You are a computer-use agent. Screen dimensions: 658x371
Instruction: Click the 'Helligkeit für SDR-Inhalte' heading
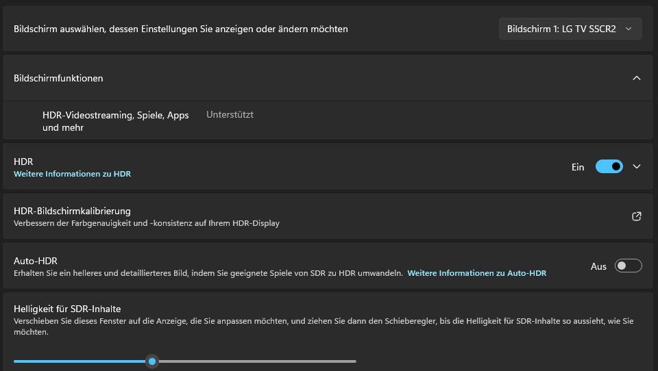coord(67,309)
